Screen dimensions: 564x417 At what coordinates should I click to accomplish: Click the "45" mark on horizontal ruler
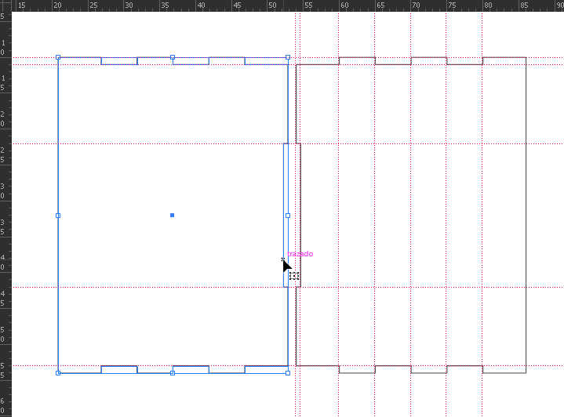click(237, 5)
